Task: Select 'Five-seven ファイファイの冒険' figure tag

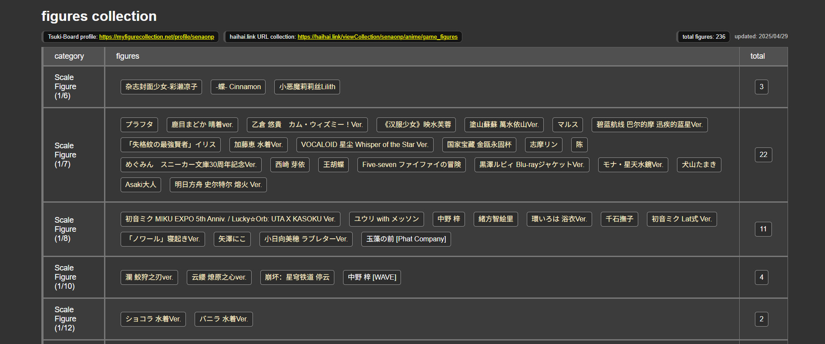Action: [411, 165]
